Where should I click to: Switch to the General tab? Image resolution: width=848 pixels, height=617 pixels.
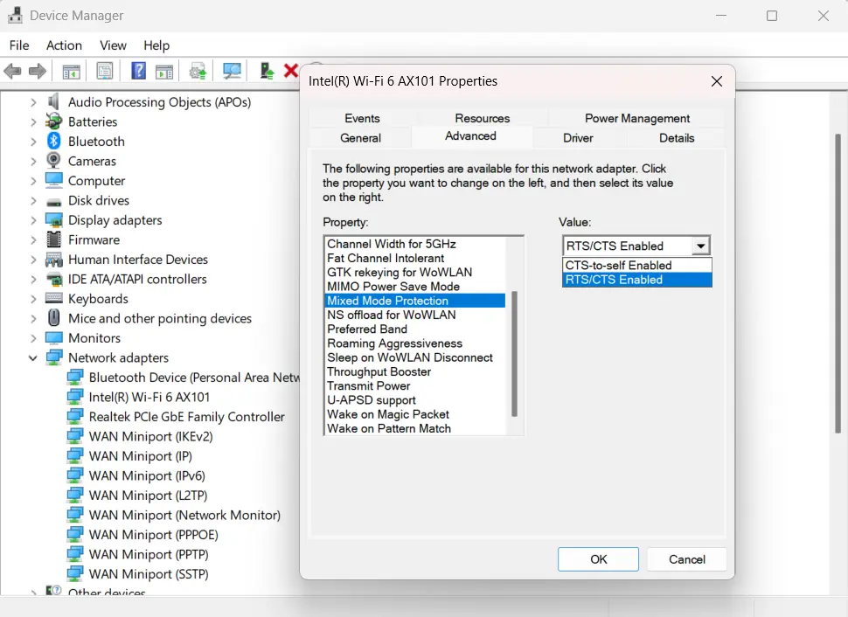[x=361, y=138]
